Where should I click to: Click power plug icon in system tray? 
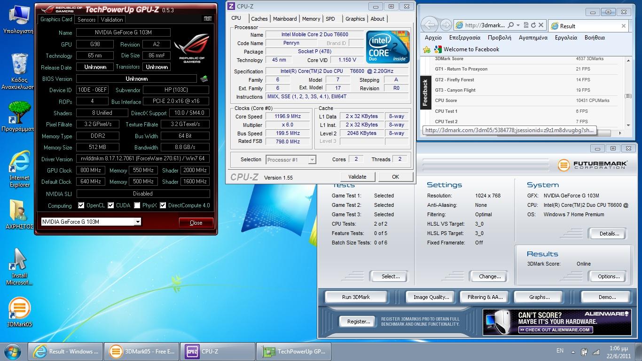pos(584,352)
